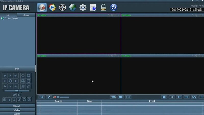Open the playback module icon
Viewport: 204px width, 115px height.
[x=52, y=7]
